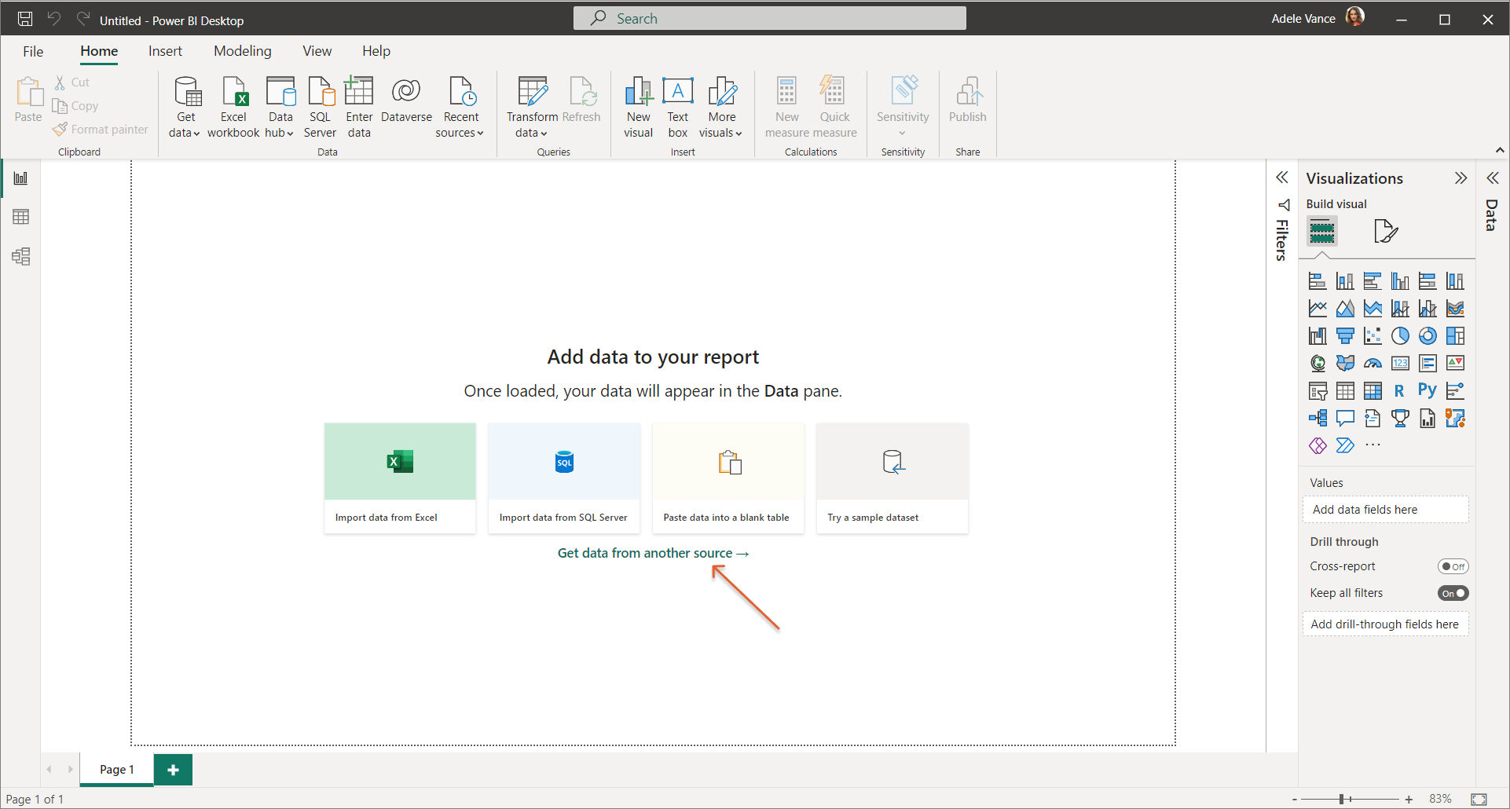The image size is (1510, 809).
Task: Insert a Python visual
Action: click(1428, 390)
